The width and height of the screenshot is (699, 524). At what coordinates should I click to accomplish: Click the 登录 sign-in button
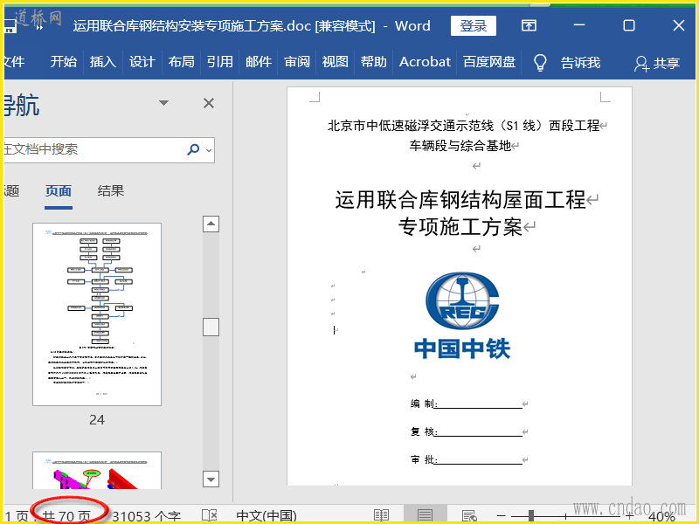[x=473, y=25]
